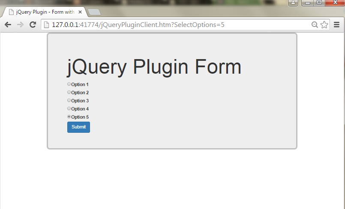Open the Chrome user profile button
The height and width of the screenshot is (209, 345).
click(x=293, y=3)
